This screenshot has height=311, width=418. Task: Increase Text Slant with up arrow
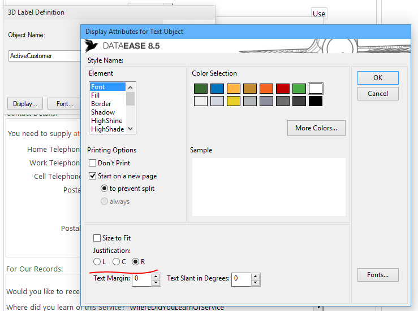[256, 276]
